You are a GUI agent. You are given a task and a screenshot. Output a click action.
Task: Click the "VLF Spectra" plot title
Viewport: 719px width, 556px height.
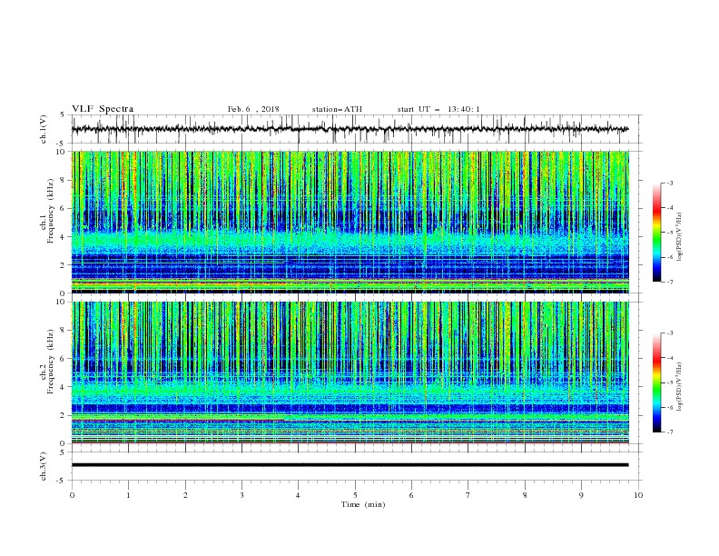[x=103, y=109]
